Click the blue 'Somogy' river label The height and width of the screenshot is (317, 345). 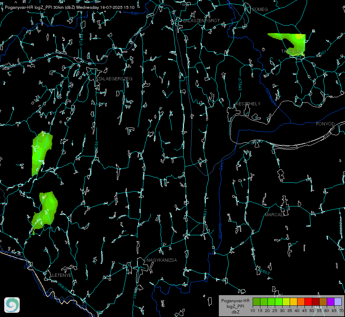pyautogui.click(x=220, y=231)
